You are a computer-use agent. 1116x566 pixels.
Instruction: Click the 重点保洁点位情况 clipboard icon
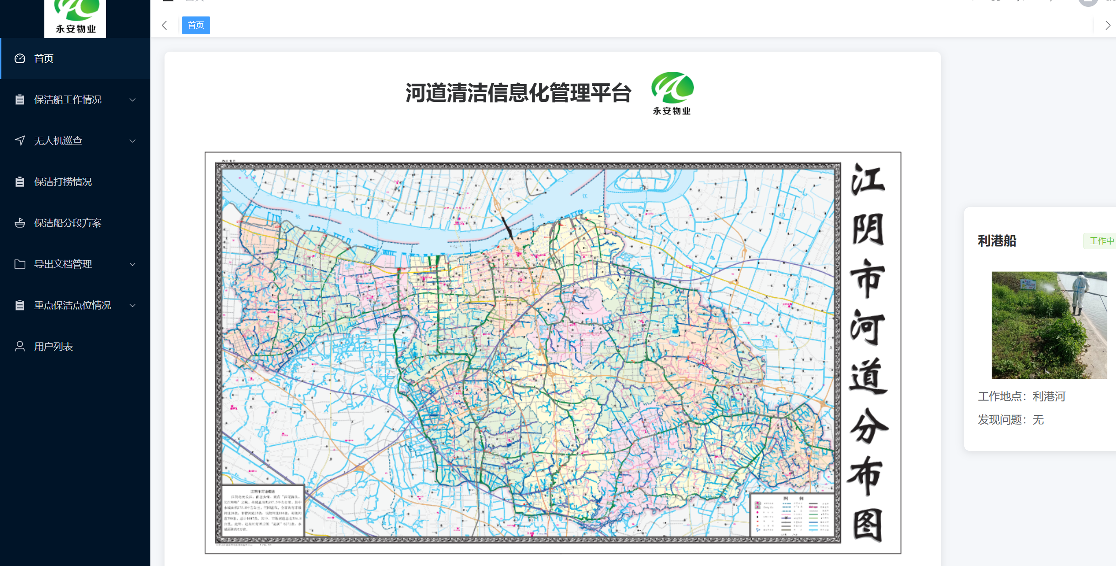pos(19,305)
